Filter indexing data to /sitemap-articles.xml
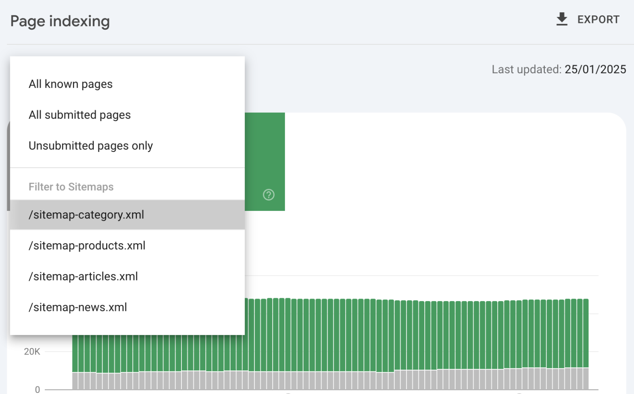The width and height of the screenshot is (634, 394). (83, 276)
